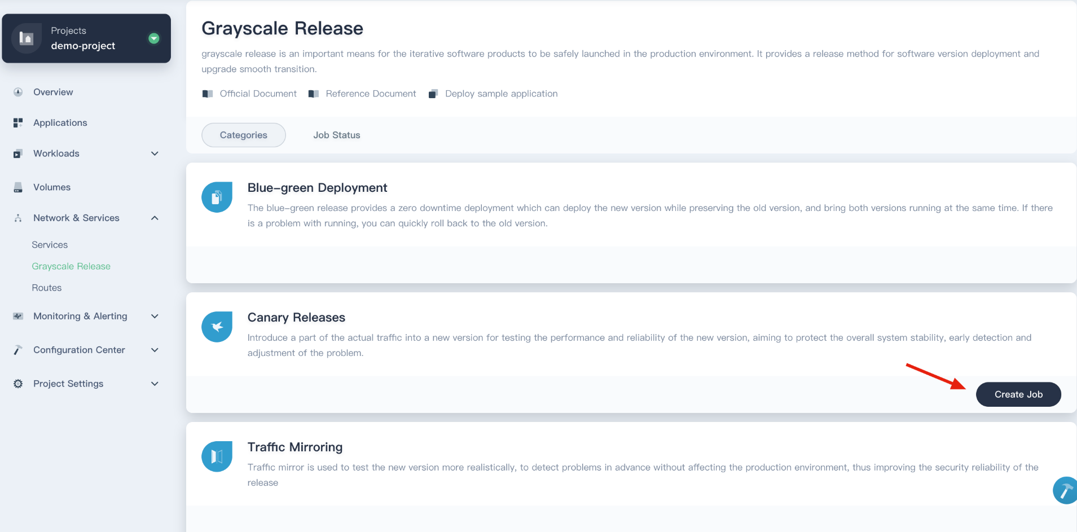Go to Routes in the sidebar
This screenshot has height=532, width=1077.
point(47,288)
